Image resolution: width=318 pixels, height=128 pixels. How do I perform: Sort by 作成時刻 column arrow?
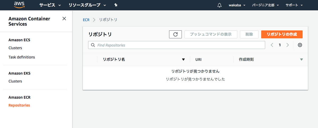[301, 60]
